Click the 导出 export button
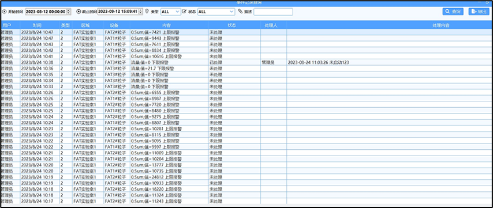Image resolution: width=493 pixels, height=208 pixels. pos(479,12)
